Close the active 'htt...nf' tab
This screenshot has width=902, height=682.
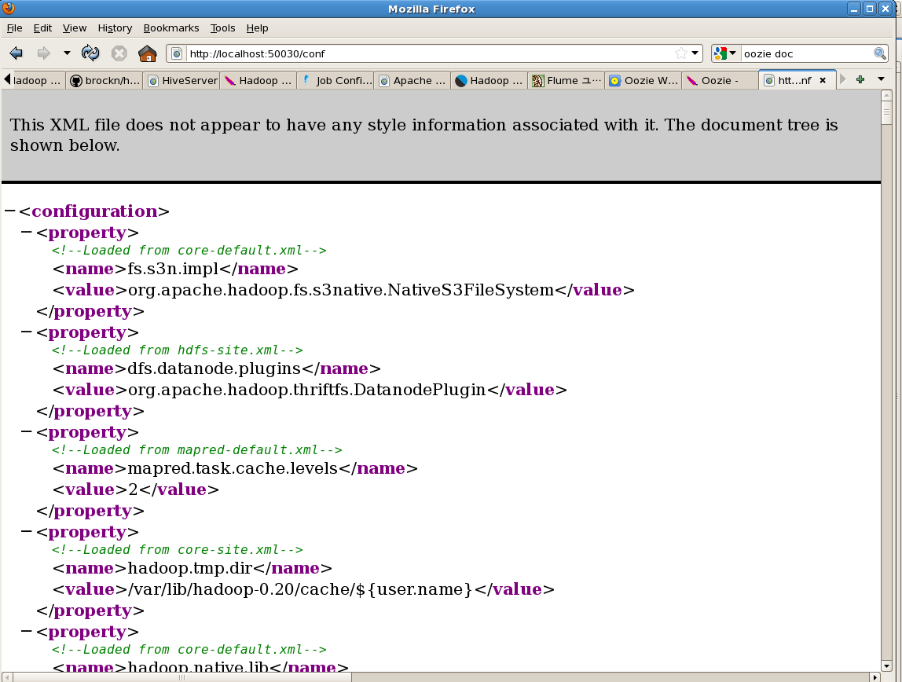coord(823,80)
